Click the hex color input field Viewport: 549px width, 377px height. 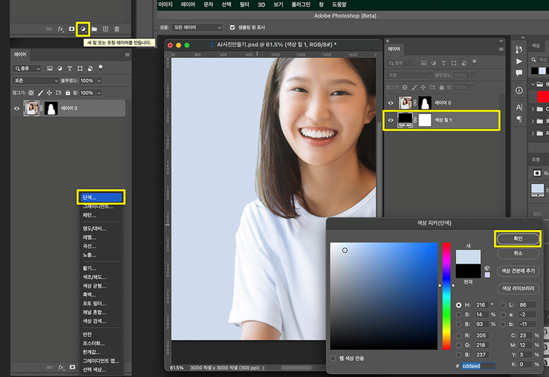point(477,365)
